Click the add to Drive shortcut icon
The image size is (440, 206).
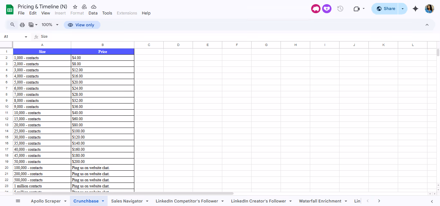84,7
